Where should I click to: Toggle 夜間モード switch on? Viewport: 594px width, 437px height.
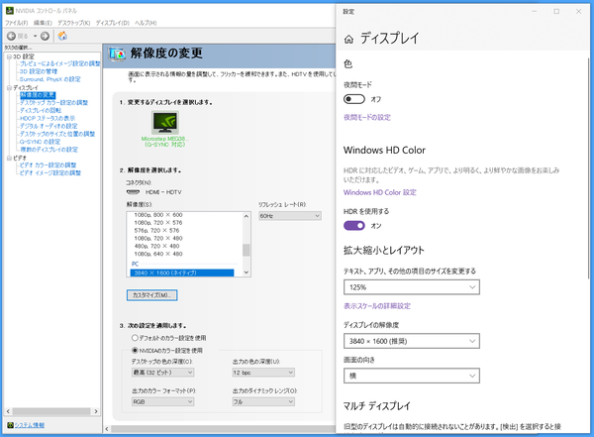(354, 99)
